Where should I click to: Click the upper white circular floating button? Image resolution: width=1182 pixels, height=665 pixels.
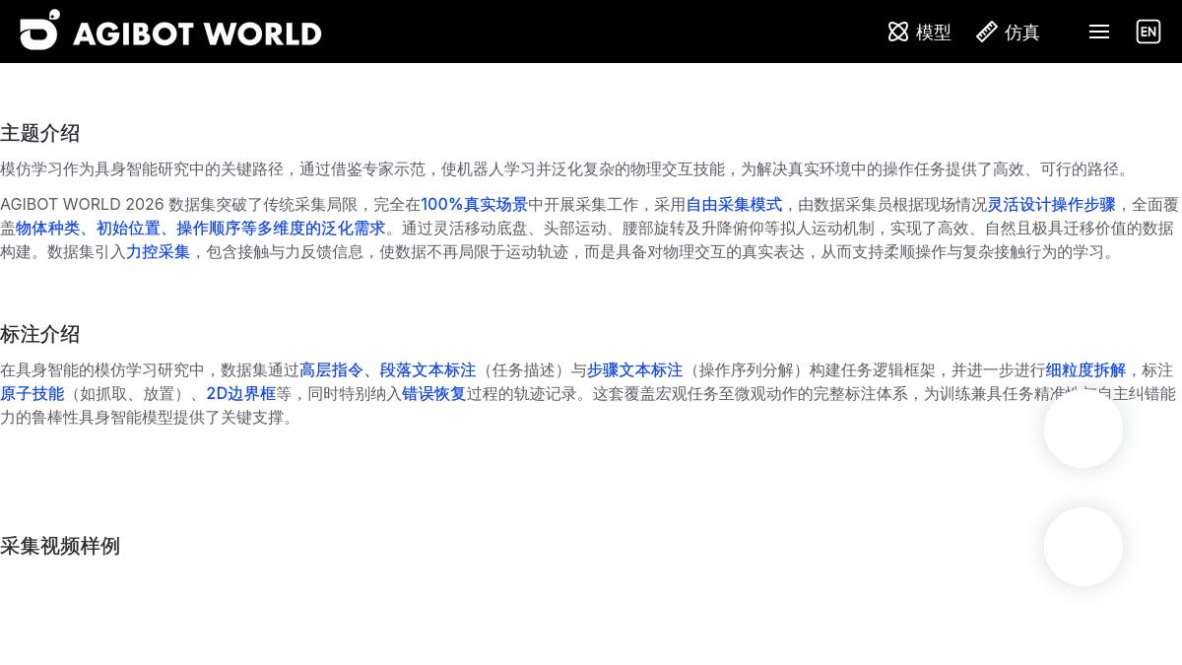(1083, 429)
